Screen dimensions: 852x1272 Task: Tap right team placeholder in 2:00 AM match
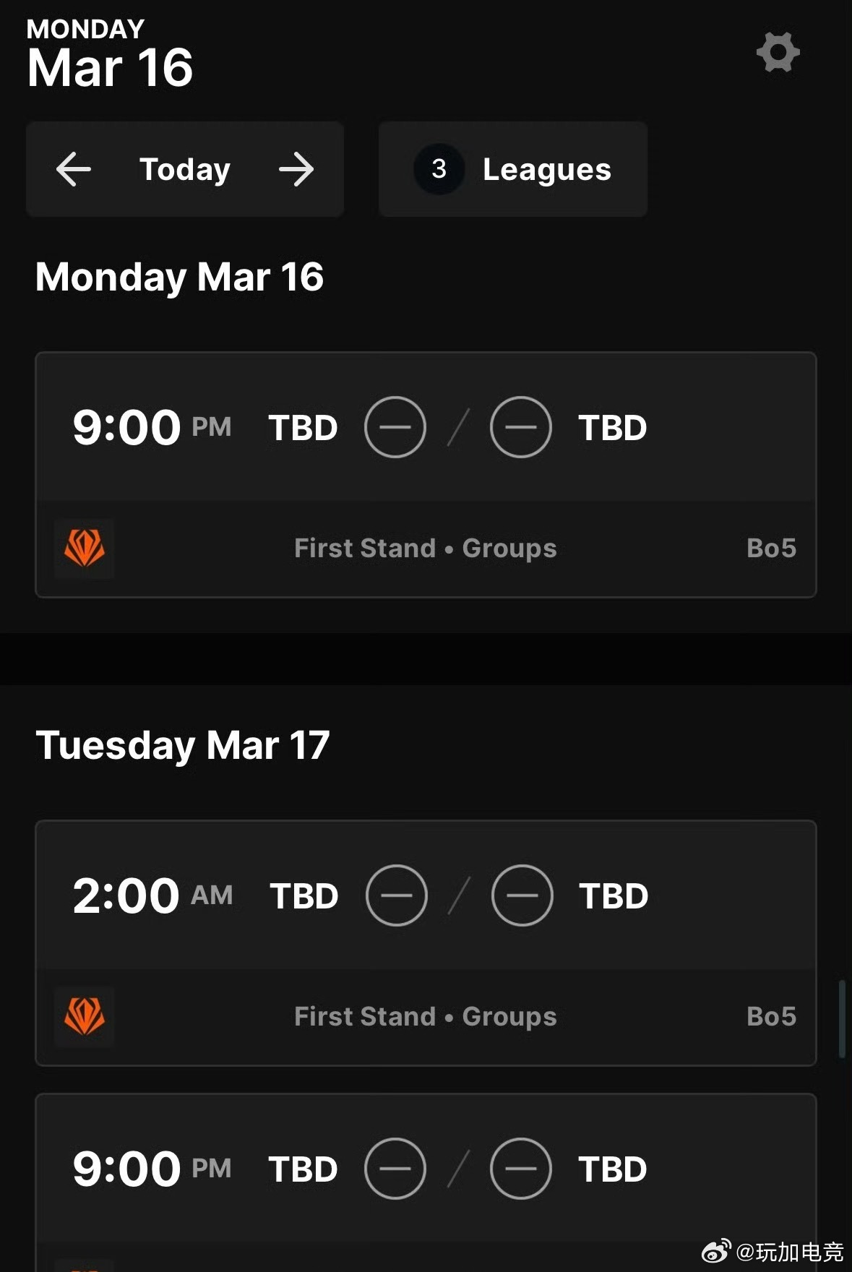coord(522,895)
